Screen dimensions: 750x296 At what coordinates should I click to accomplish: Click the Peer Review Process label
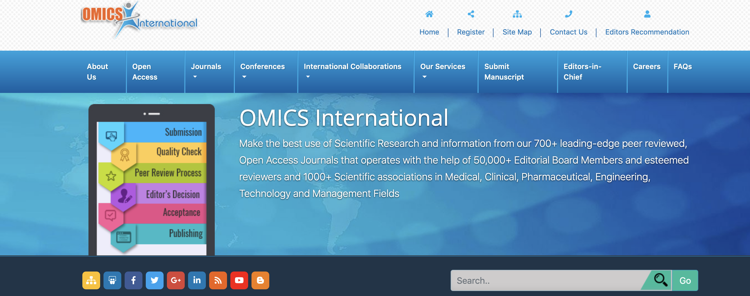168,172
